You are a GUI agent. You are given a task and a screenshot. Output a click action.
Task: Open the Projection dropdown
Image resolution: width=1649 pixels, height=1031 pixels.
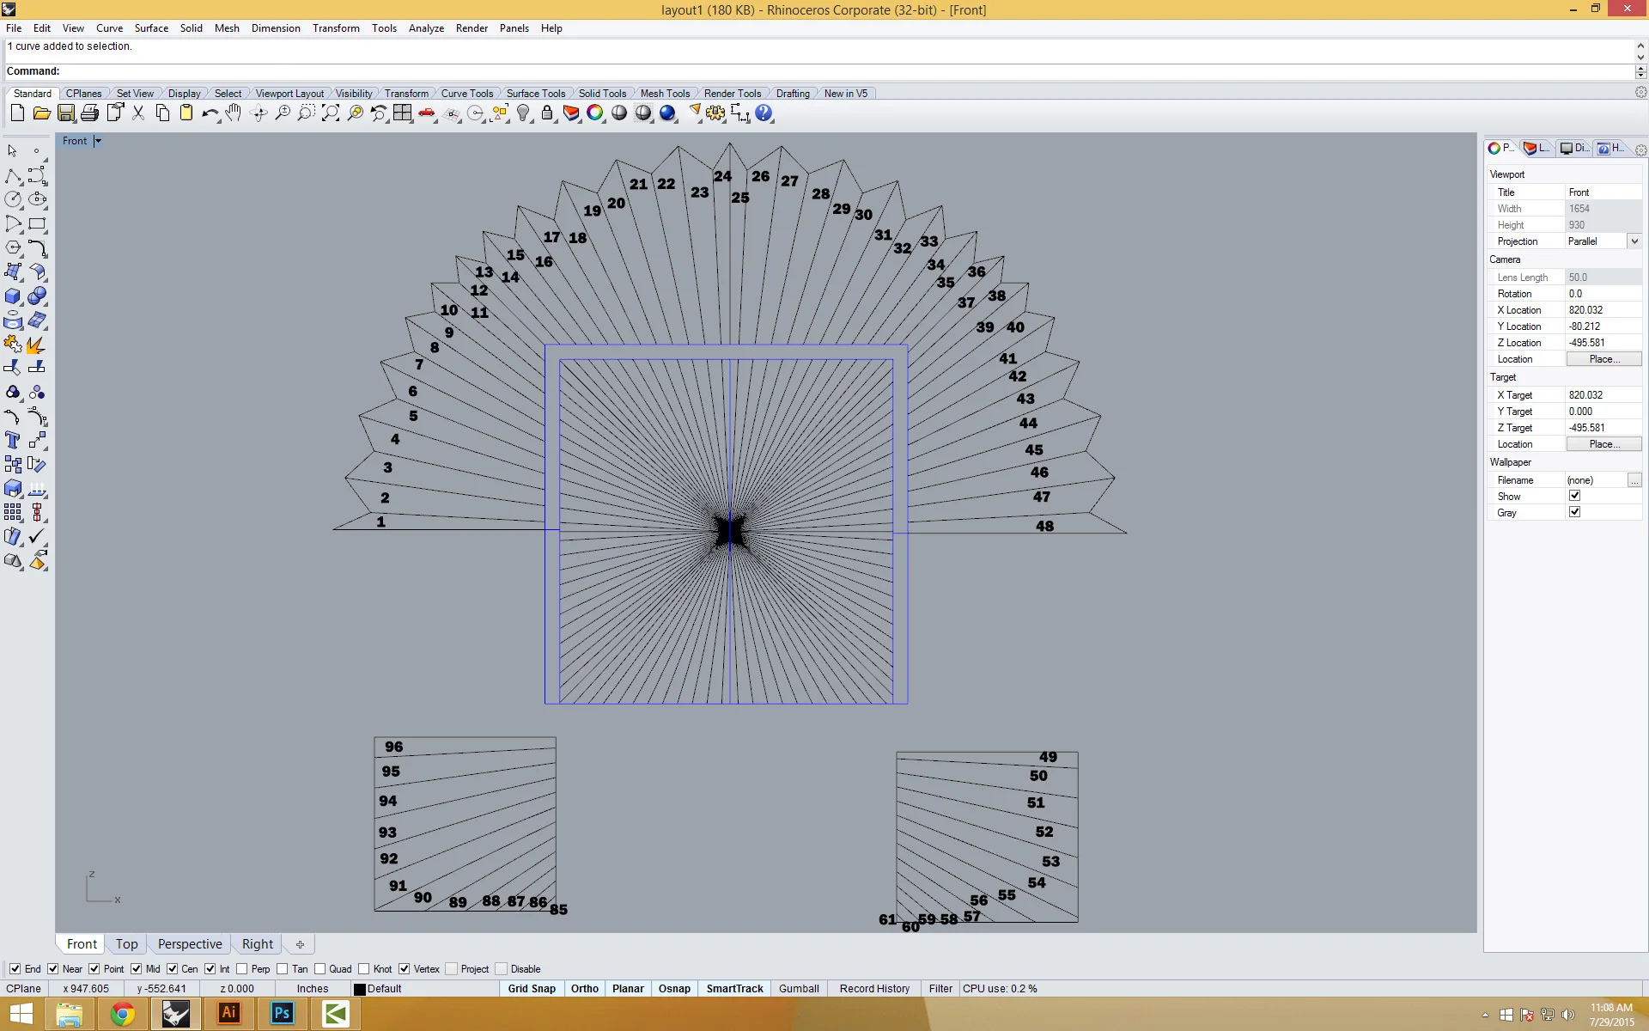[x=1634, y=241]
